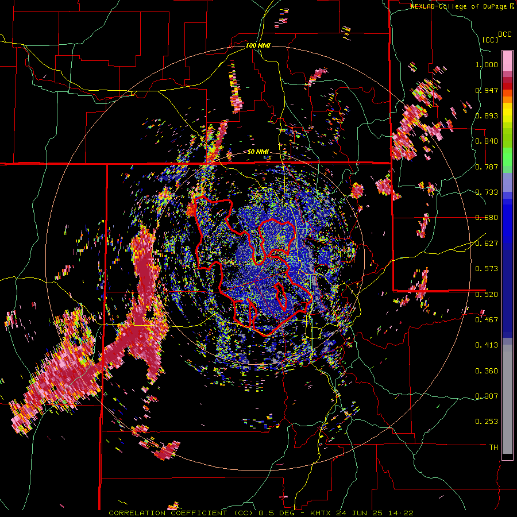The height and width of the screenshot is (517, 517).
Task: Click the gray lower segment of the color bar
Action: [x=507, y=399]
